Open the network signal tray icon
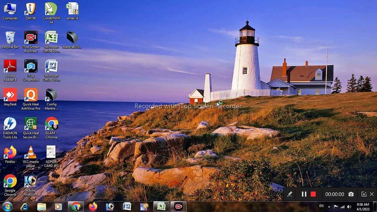The image size is (377, 212). pos(342,207)
